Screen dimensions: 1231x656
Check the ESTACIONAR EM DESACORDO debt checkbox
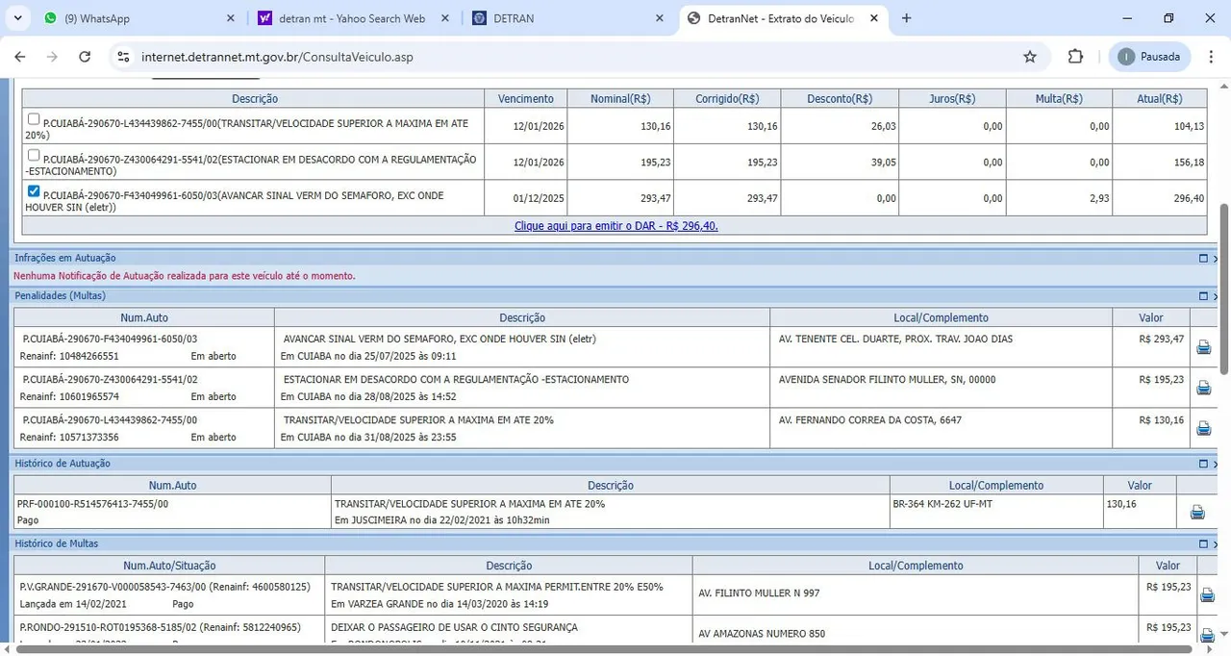[35, 155]
